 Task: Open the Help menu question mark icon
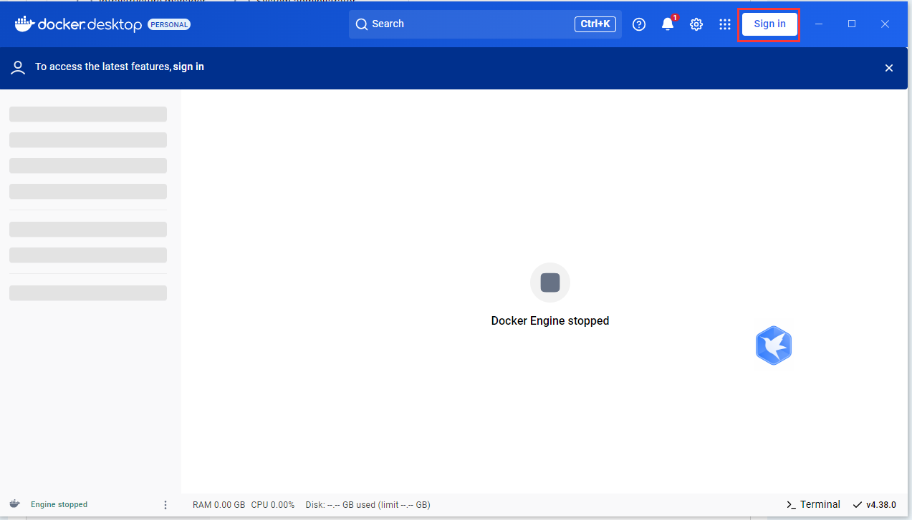pos(639,24)
